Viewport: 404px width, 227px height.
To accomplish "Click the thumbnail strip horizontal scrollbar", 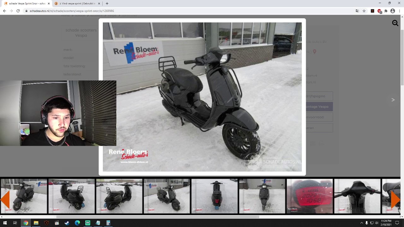I will pyautogui.click(x=158, y=217).
